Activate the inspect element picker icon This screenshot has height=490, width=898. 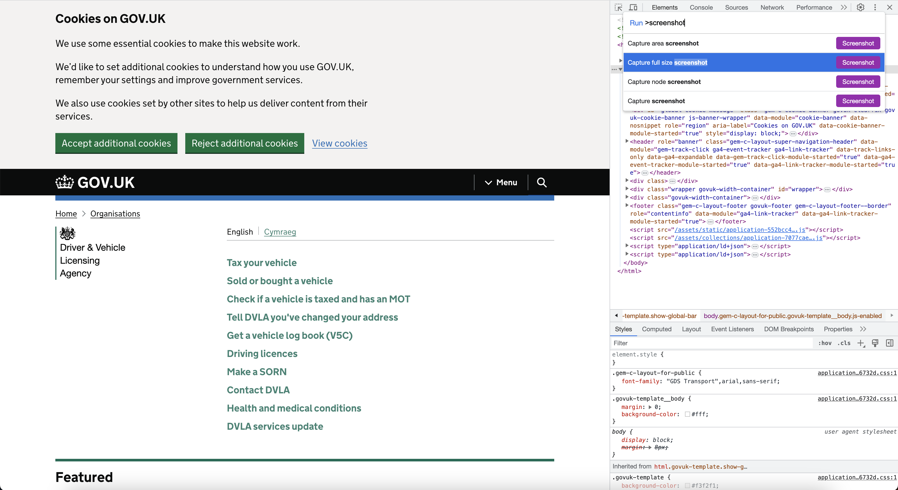(618, 7)
